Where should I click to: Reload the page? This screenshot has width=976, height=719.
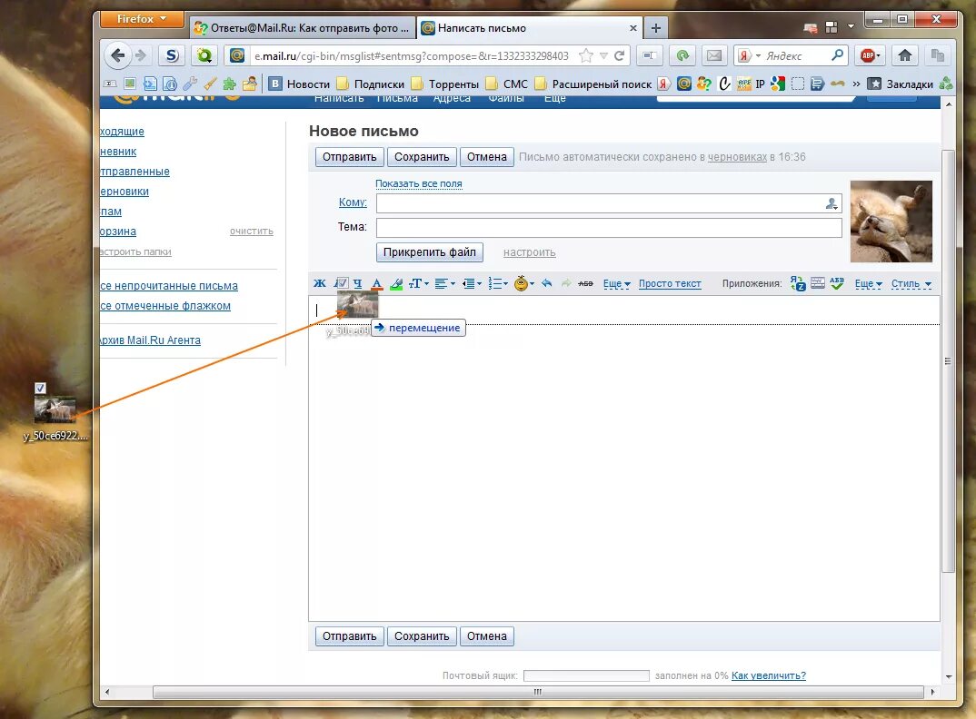point(620,56)
